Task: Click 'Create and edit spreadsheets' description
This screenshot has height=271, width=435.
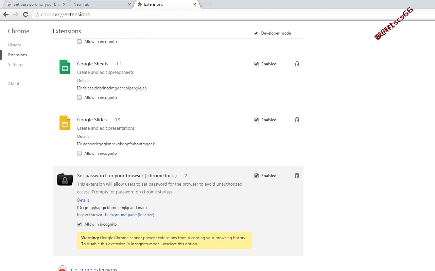Action: tap(105, 72)
